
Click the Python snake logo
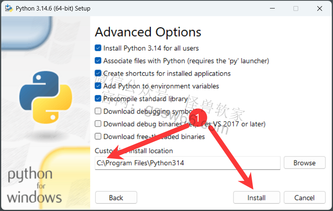pyautogui.click(x=46, y=97)
